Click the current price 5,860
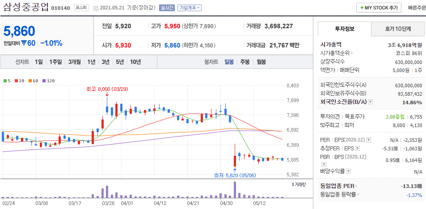This screenshot has width=426, height=209. [x=19, y=31]
